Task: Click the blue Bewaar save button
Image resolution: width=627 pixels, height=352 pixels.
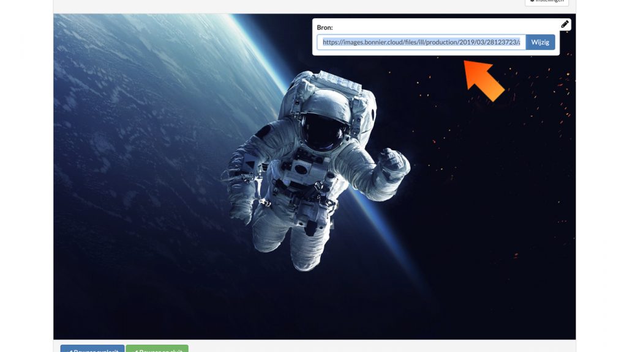Action: (x=92, y=348)
